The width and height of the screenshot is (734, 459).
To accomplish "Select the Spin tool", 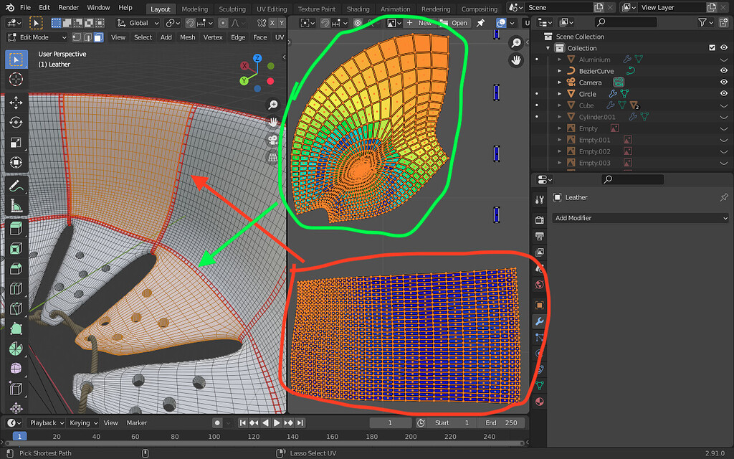I will [x=16, y=349].
